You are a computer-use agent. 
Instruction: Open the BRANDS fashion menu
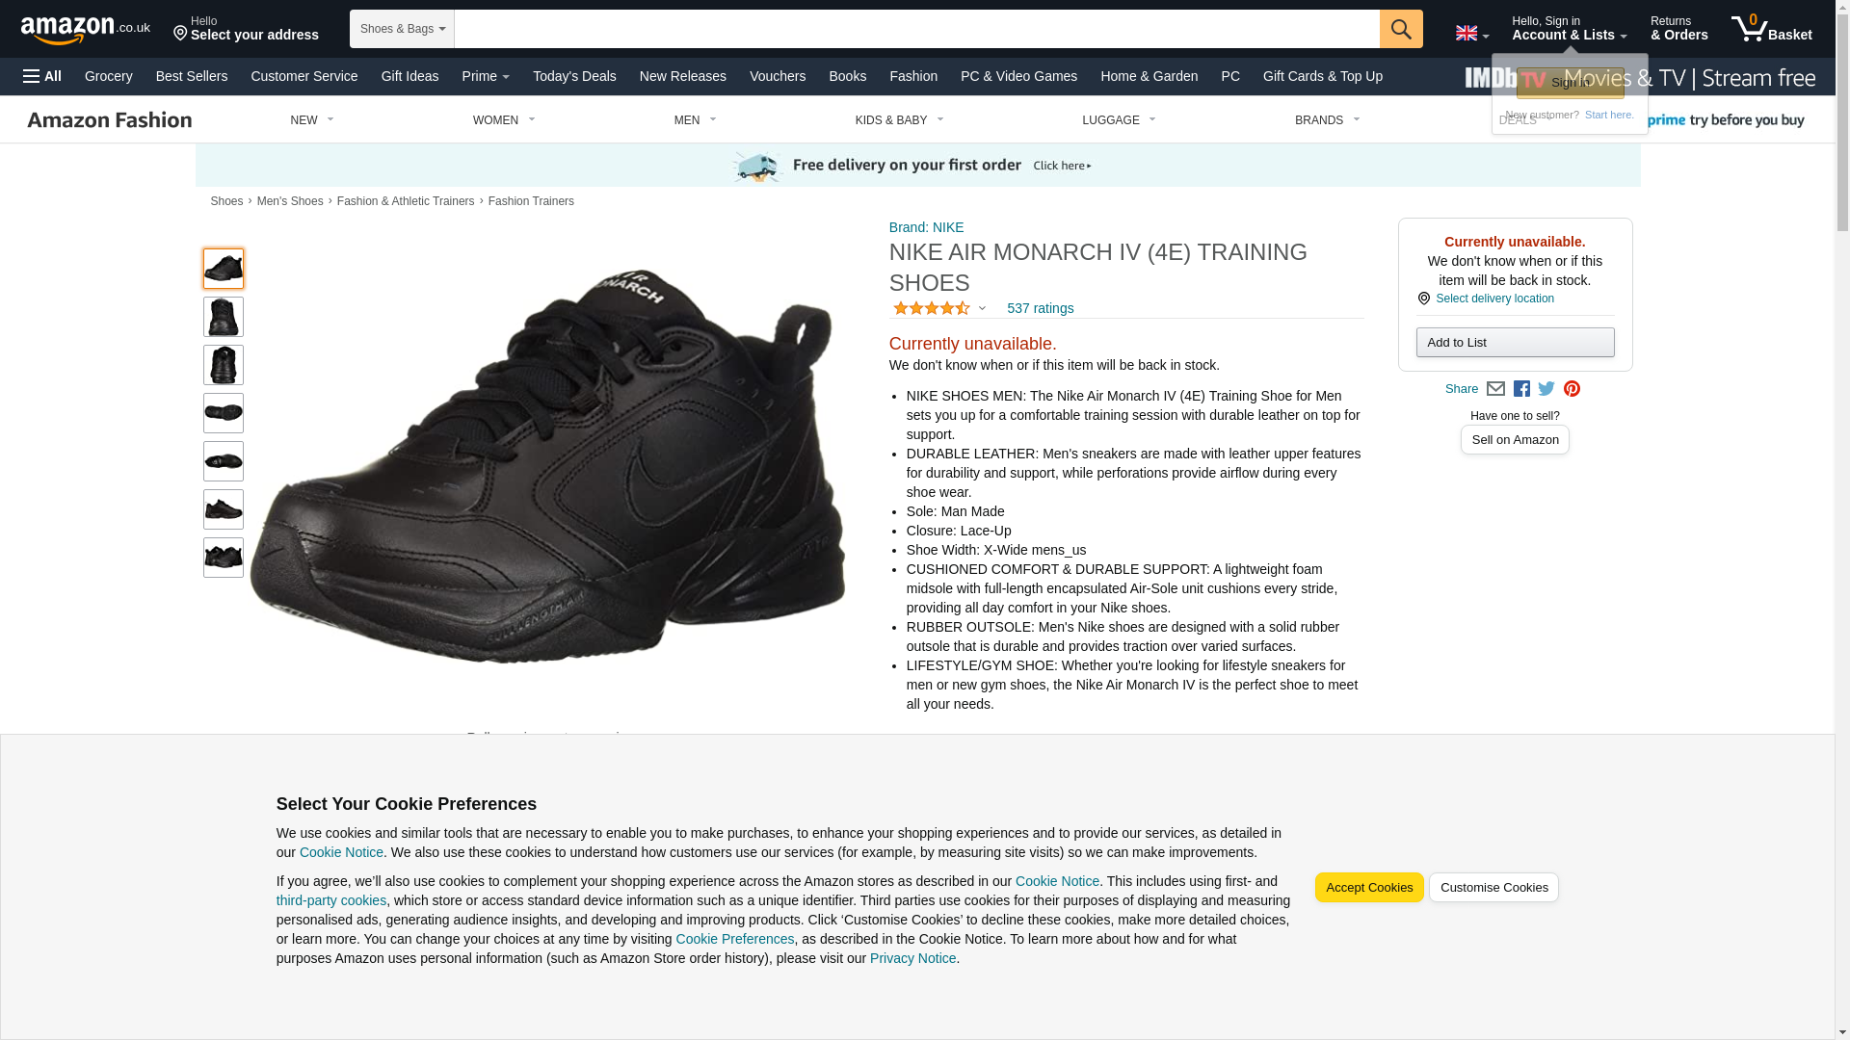(1327, 120)
